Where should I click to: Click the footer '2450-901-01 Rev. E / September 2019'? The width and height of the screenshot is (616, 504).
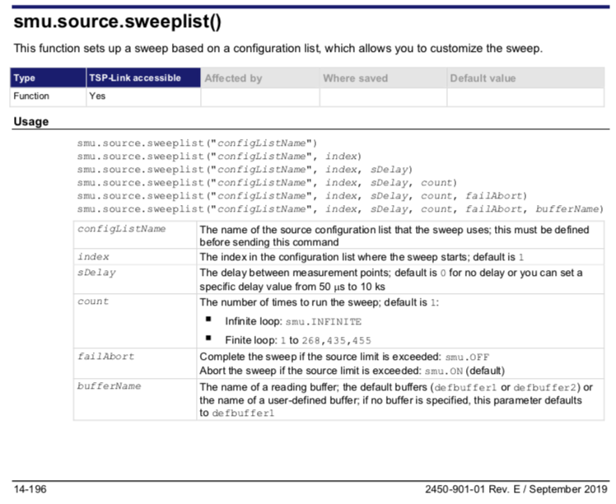pos(516,489)
